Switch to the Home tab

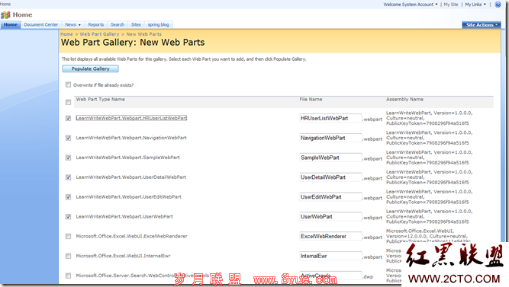coord(11,24)
